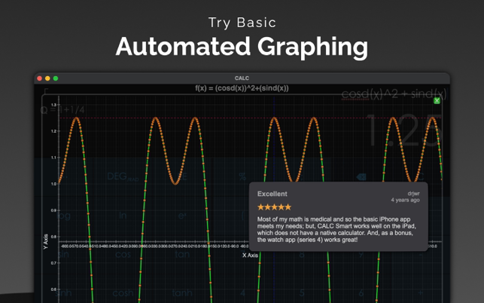Viewport: 484px width, 303px height.
Task: Click the green zoom window button
Action: coord(56,78)
